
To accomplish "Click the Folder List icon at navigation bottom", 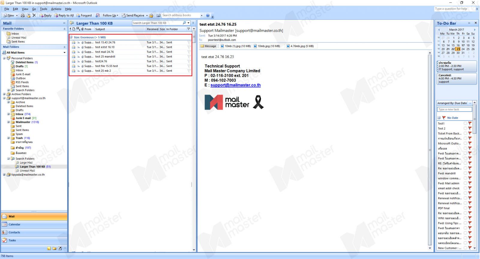I will coord(54,248).
